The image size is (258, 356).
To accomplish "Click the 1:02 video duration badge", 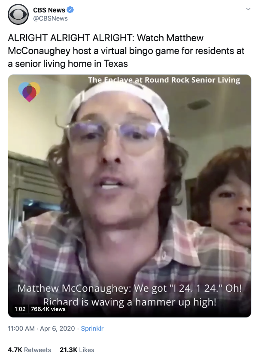I will tap(20, 309).
